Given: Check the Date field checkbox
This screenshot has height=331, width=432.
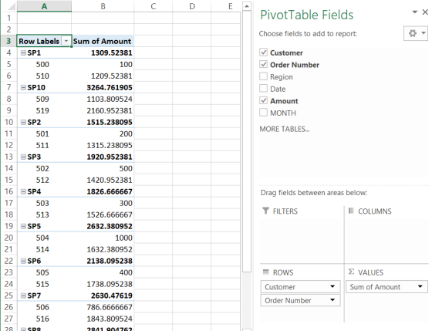Looking at the screenshot, I should tap(263, 89).
